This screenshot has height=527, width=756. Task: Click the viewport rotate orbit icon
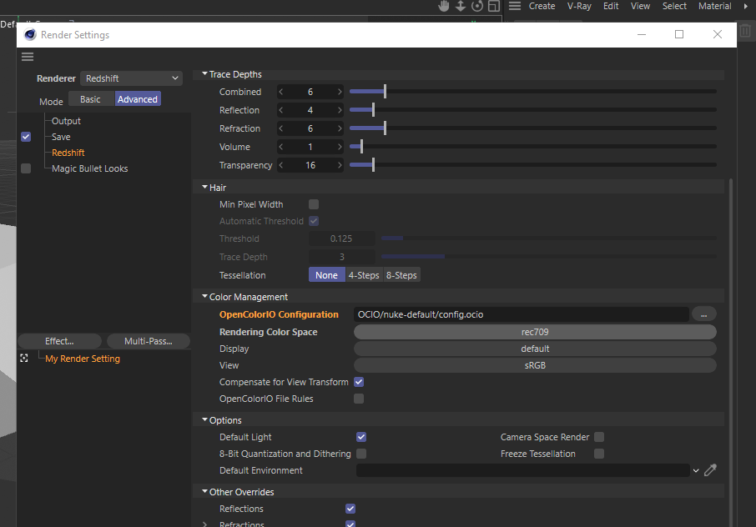tap(477, 6)
